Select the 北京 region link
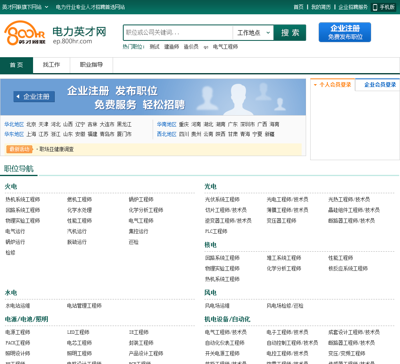The height and width of the screenshot is (364, 400). [31, 124]
